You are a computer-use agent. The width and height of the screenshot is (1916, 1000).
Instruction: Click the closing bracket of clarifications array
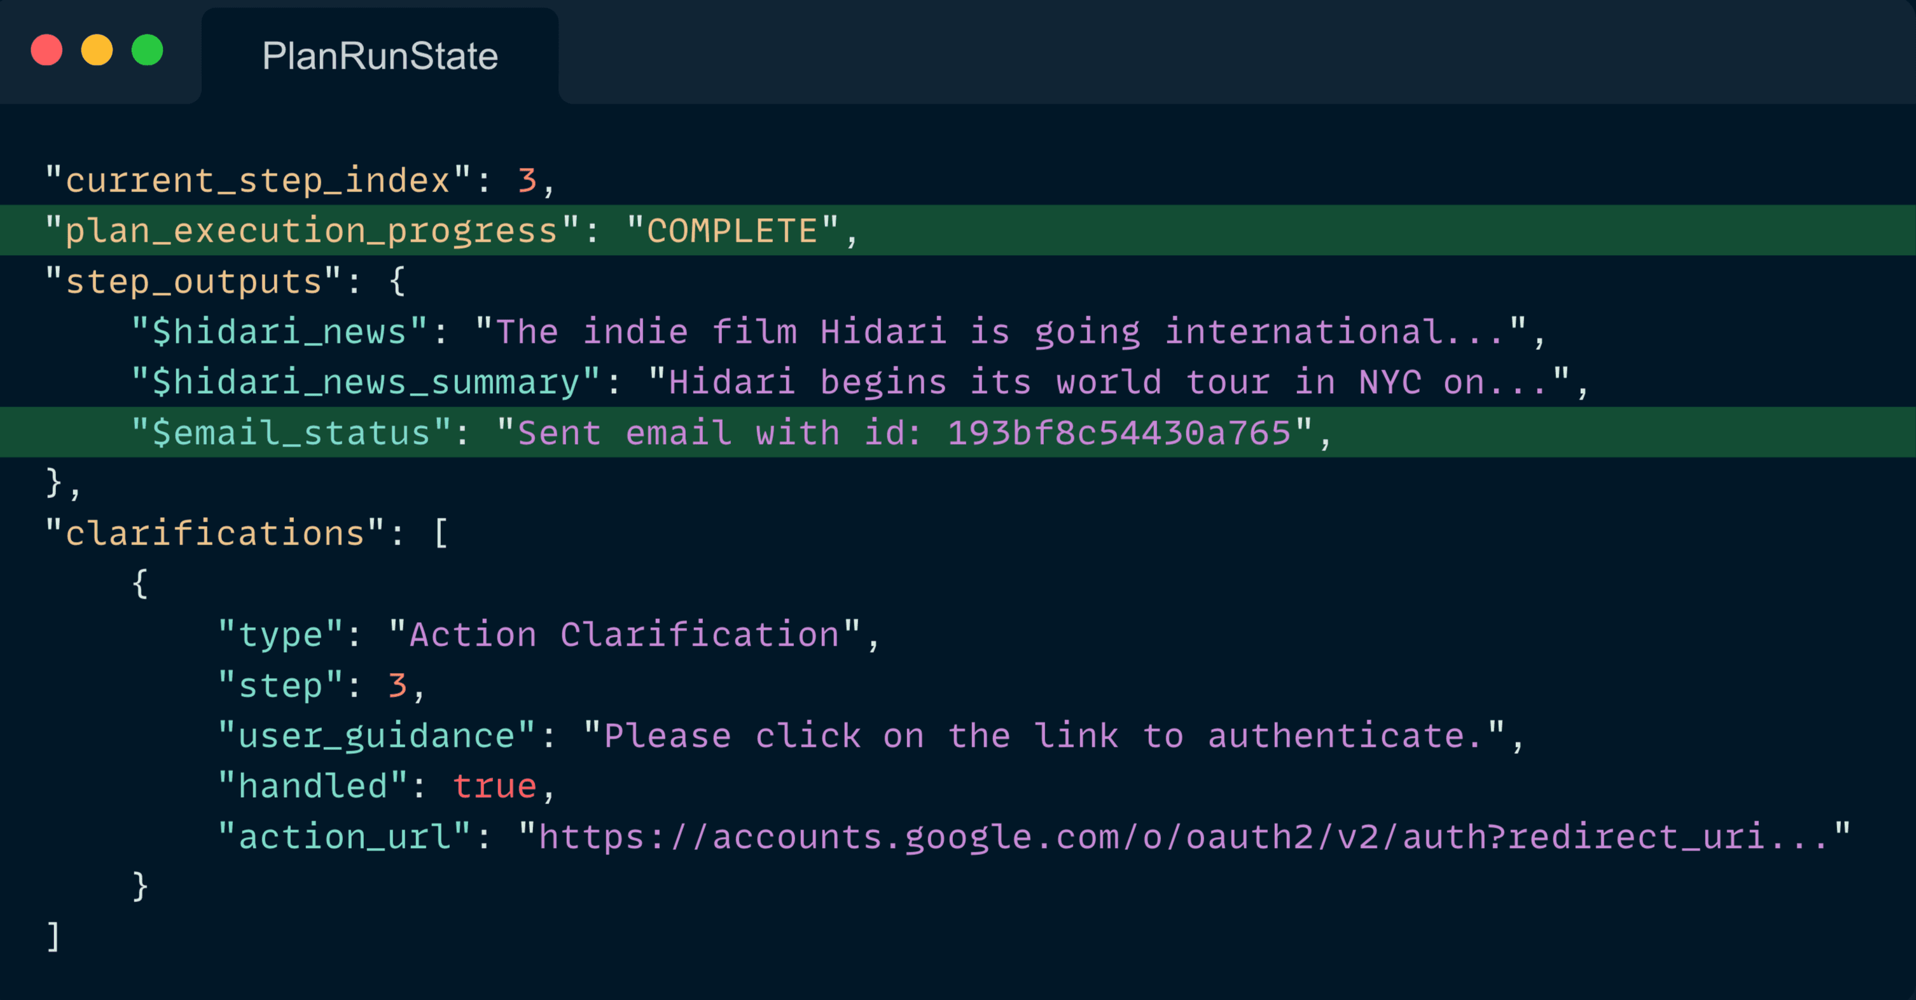click(53, 937)
